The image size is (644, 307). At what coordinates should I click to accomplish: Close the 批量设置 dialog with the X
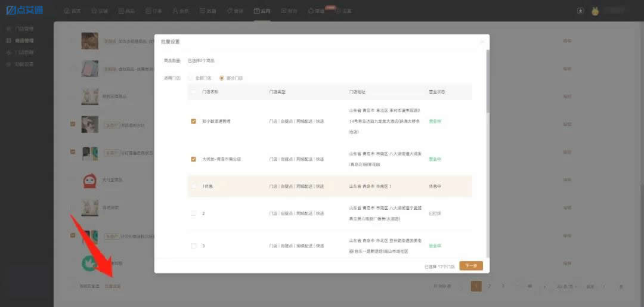point(482,42)
